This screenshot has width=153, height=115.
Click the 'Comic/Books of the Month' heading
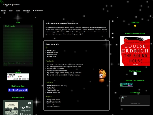pyautogui.click(x=135, y=34)
